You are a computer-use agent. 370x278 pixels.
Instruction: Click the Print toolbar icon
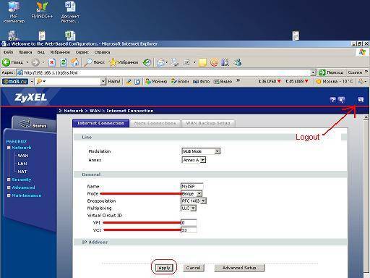[x=175, y=62]
